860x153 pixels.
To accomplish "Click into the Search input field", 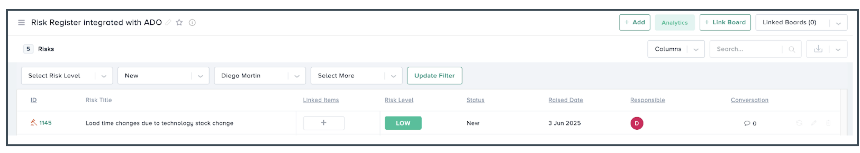I will pyautogui.click(x=746, y=49).
